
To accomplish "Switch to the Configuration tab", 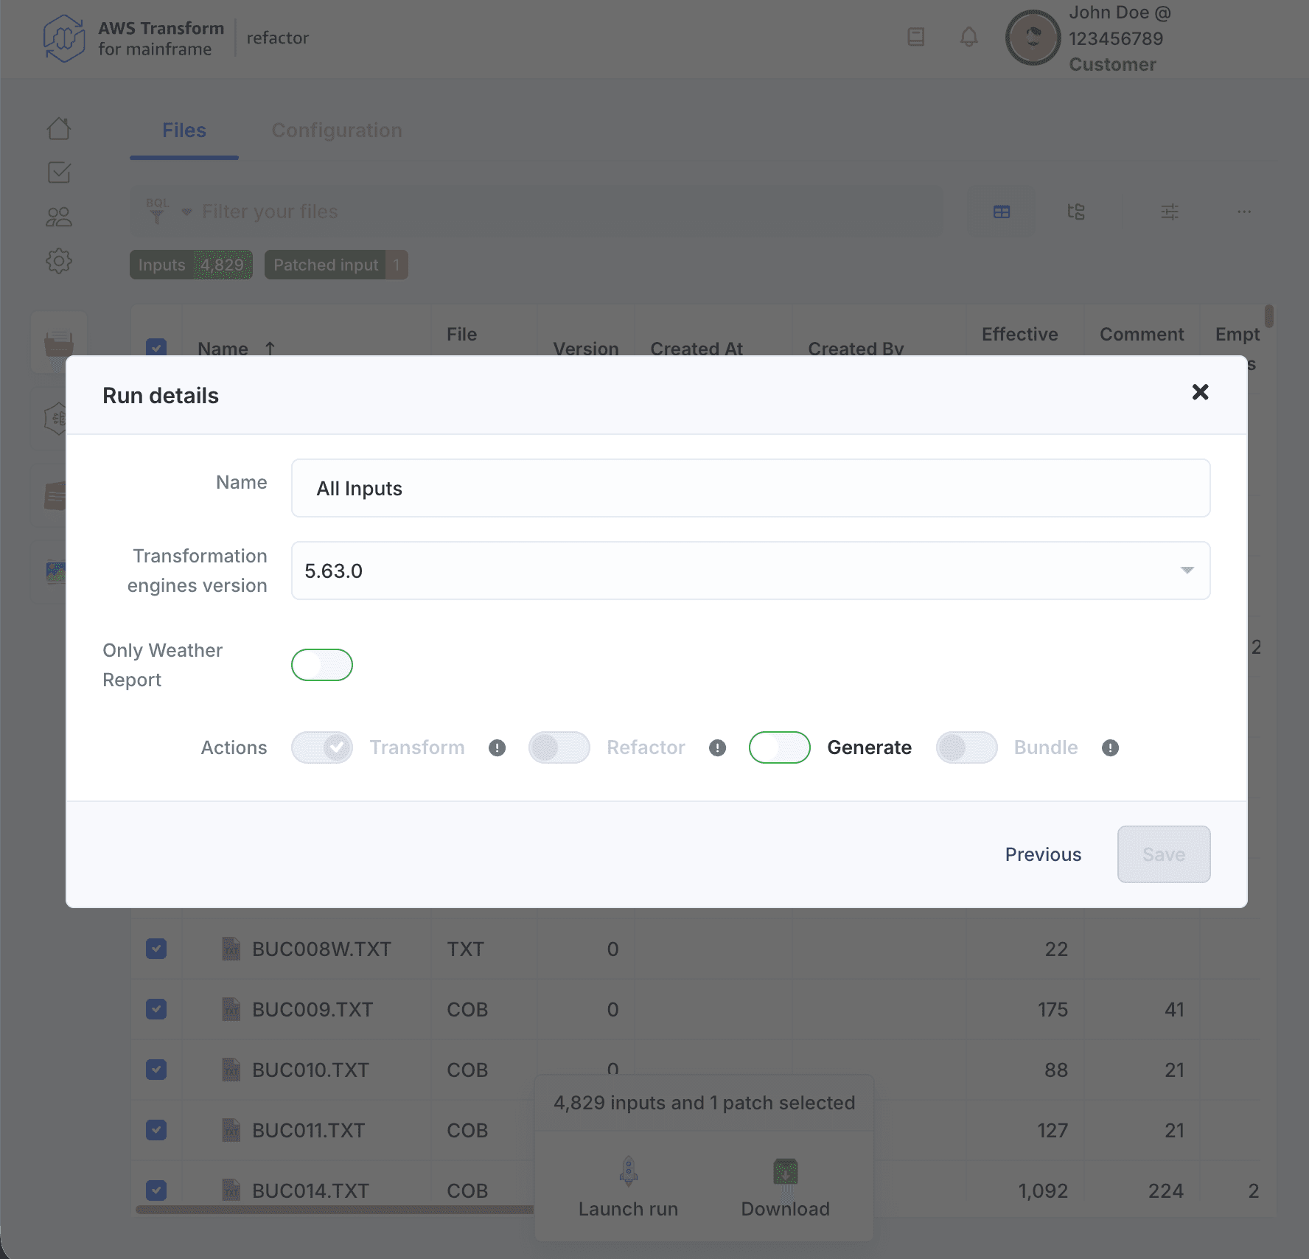I will (337, 130).
